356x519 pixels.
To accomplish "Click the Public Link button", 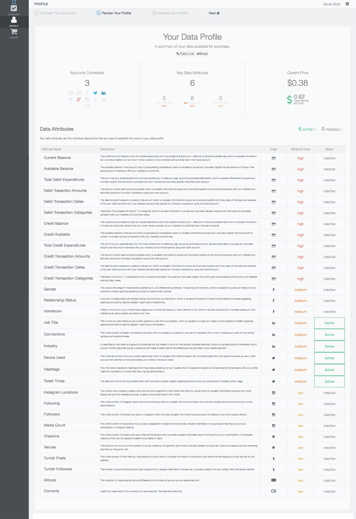I will point(185,54).
